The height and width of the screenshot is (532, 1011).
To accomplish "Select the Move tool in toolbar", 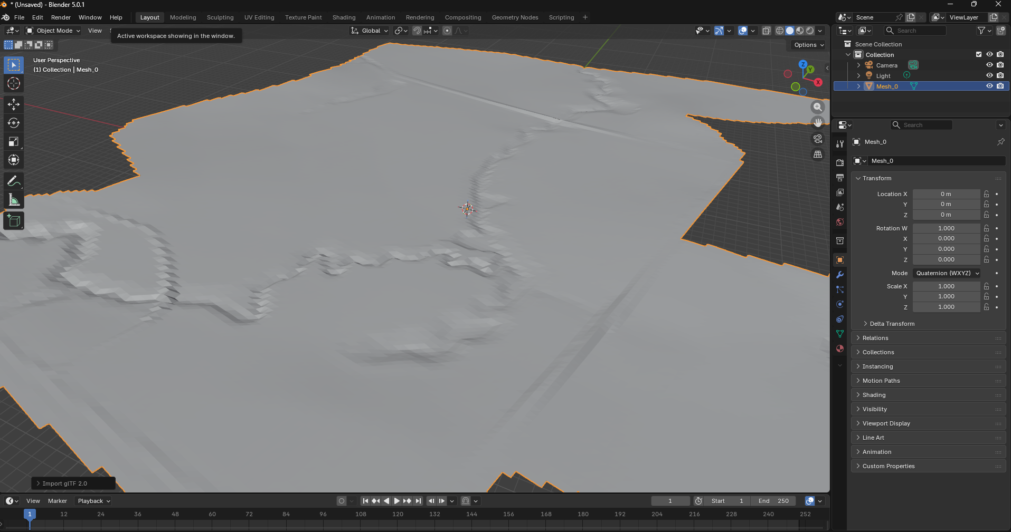I will tap(14, 104).
